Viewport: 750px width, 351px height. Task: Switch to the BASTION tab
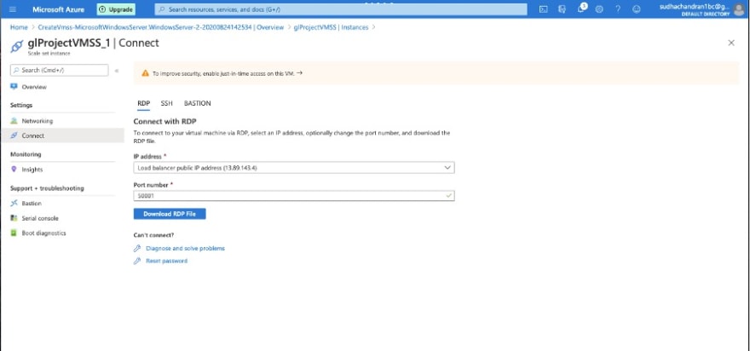(x=197, y=103)
